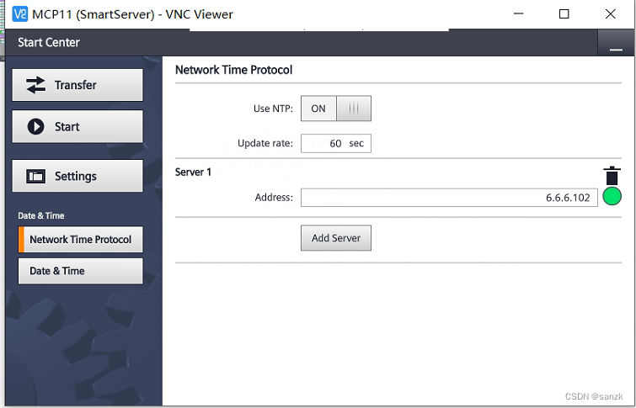Click the Update rate input field
This screenshot has height=408, width=636.
336,143
